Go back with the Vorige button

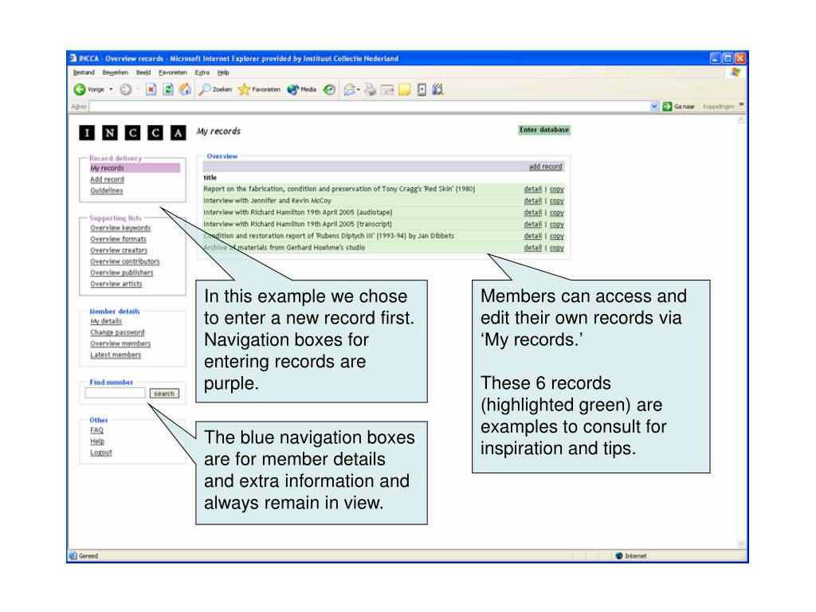coord(89,89)
